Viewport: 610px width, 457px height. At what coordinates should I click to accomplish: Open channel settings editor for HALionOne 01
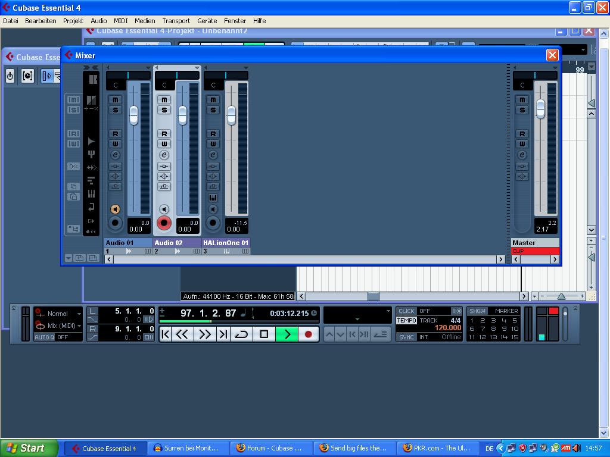[213, 155]
